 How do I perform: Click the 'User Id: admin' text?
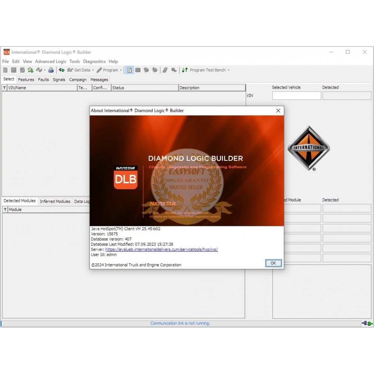[104, 255]
